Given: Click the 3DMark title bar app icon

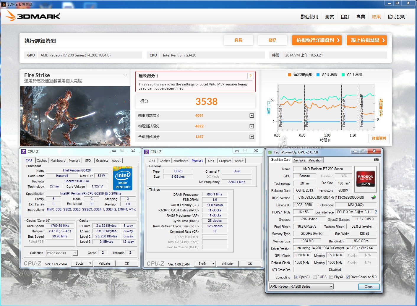Looking at the screenshot, I should coord(4,4).
